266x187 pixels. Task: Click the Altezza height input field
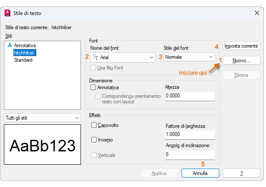pos(189,96)
